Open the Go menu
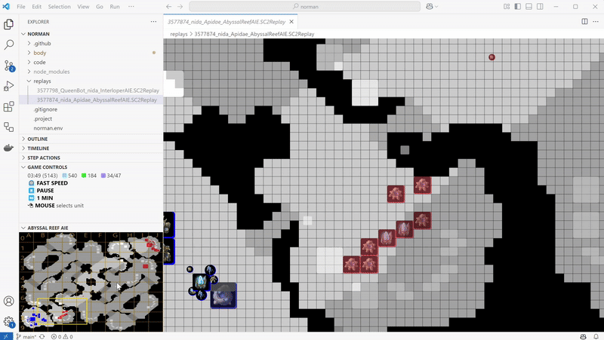Image resolution: width=604 pixels, height=340 pixels. tap(100, 7)
